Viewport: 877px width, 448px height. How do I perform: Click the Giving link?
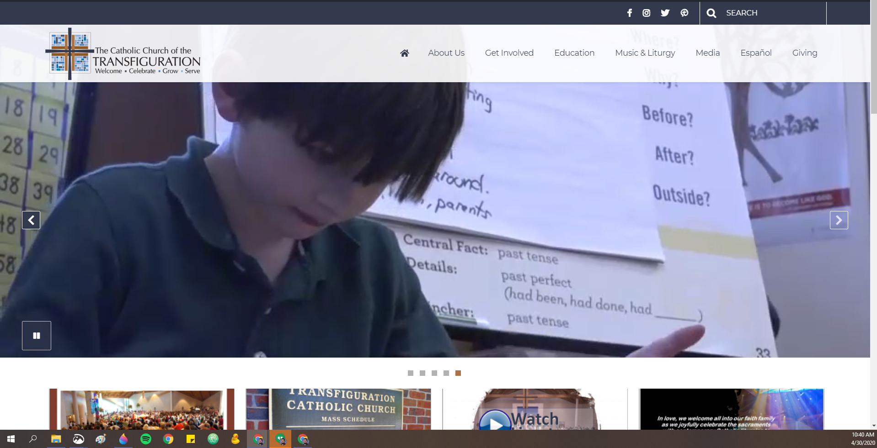coord(804,53)
